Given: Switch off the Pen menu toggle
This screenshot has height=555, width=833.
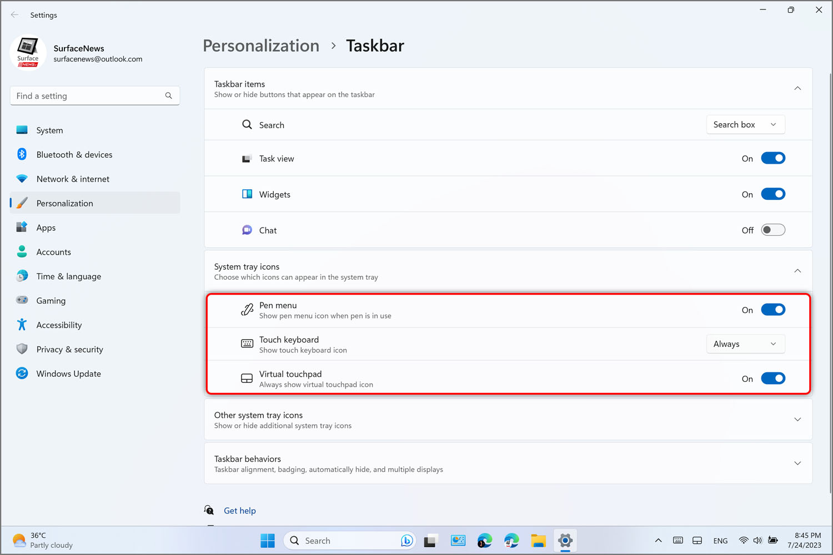Looking at the screenshot, I should point(772,310).
